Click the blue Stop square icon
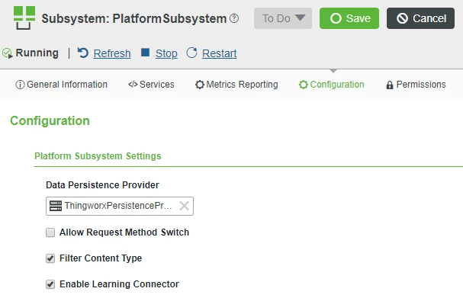Screen dimensions: 463x298 point(145,53)
